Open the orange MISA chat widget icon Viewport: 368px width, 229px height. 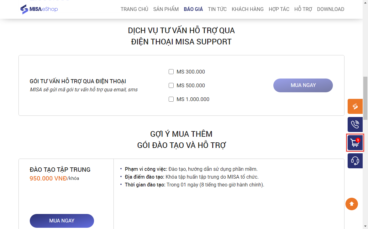(x=355, y=106)
